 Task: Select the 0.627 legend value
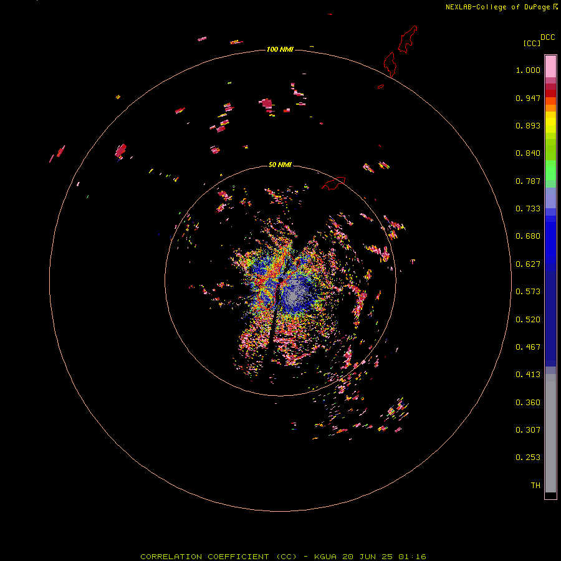point(528,264)
